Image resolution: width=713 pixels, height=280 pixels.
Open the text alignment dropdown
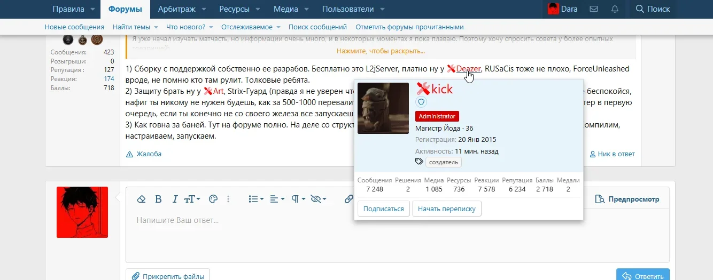pyautogui.click(x=277, y=199)
